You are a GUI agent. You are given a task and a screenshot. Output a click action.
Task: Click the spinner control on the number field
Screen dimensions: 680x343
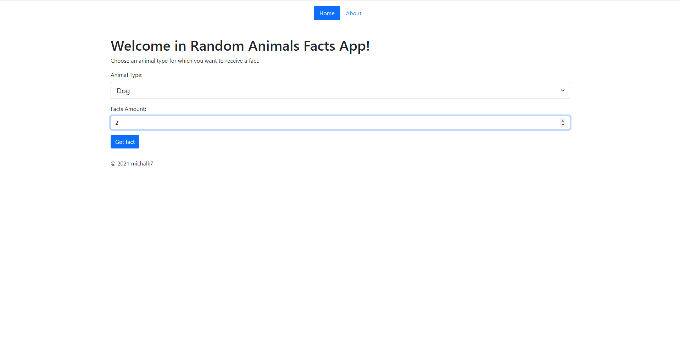(563, 123)
